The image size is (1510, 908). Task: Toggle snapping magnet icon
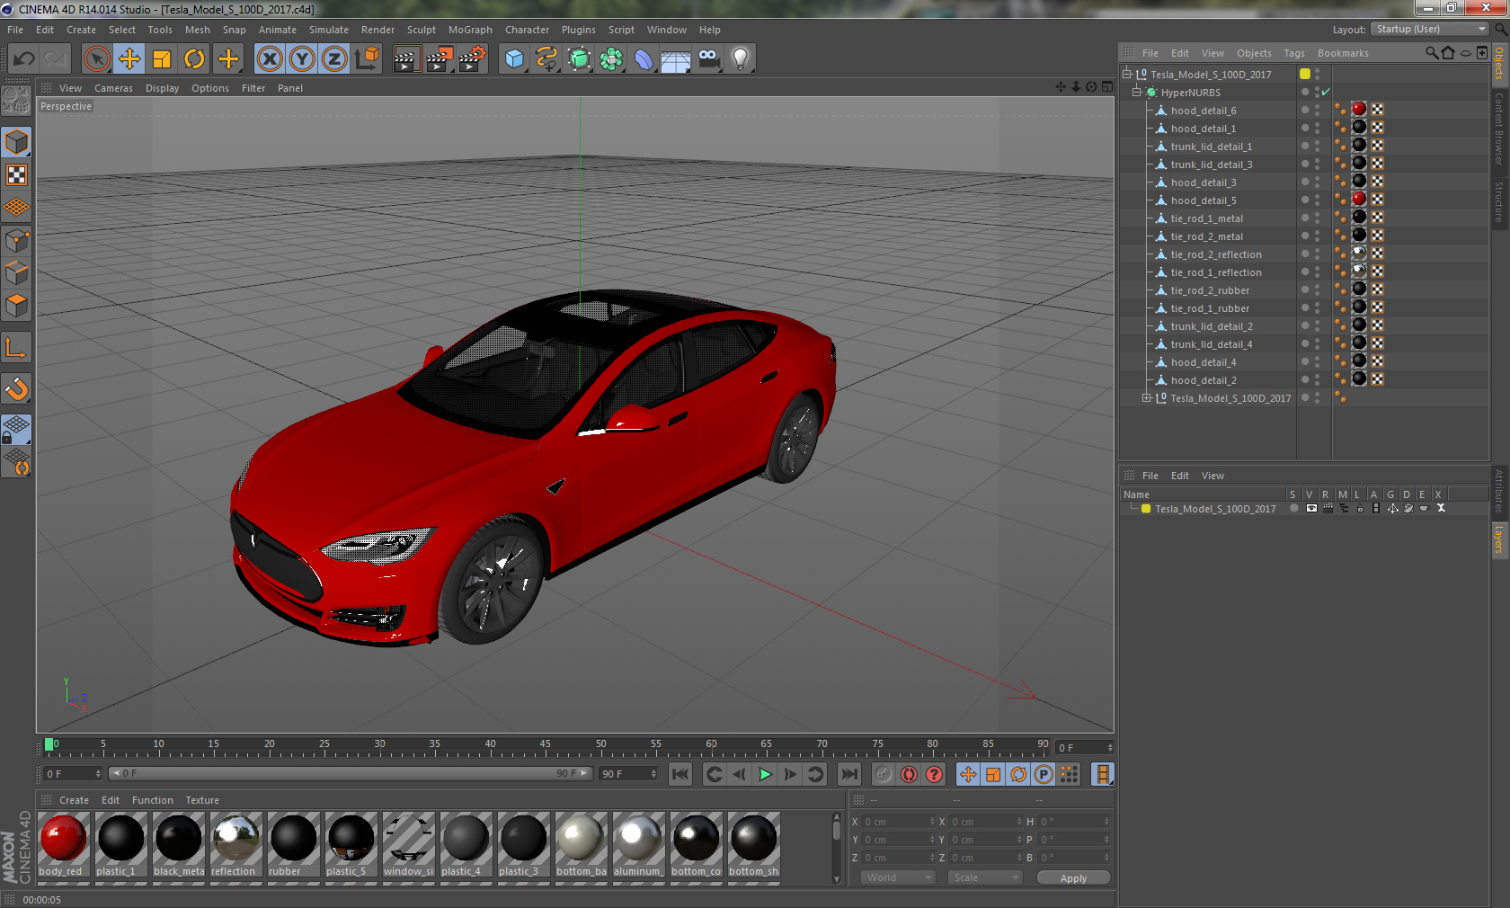point(16,388)
